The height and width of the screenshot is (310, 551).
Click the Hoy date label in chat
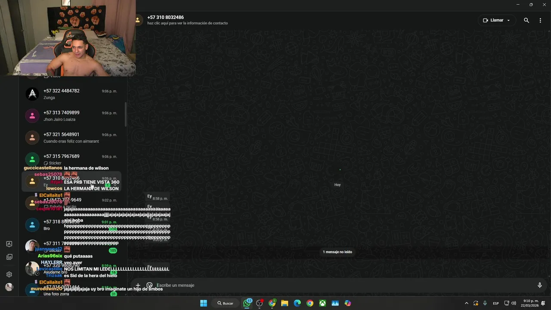[x=337, y=185]
